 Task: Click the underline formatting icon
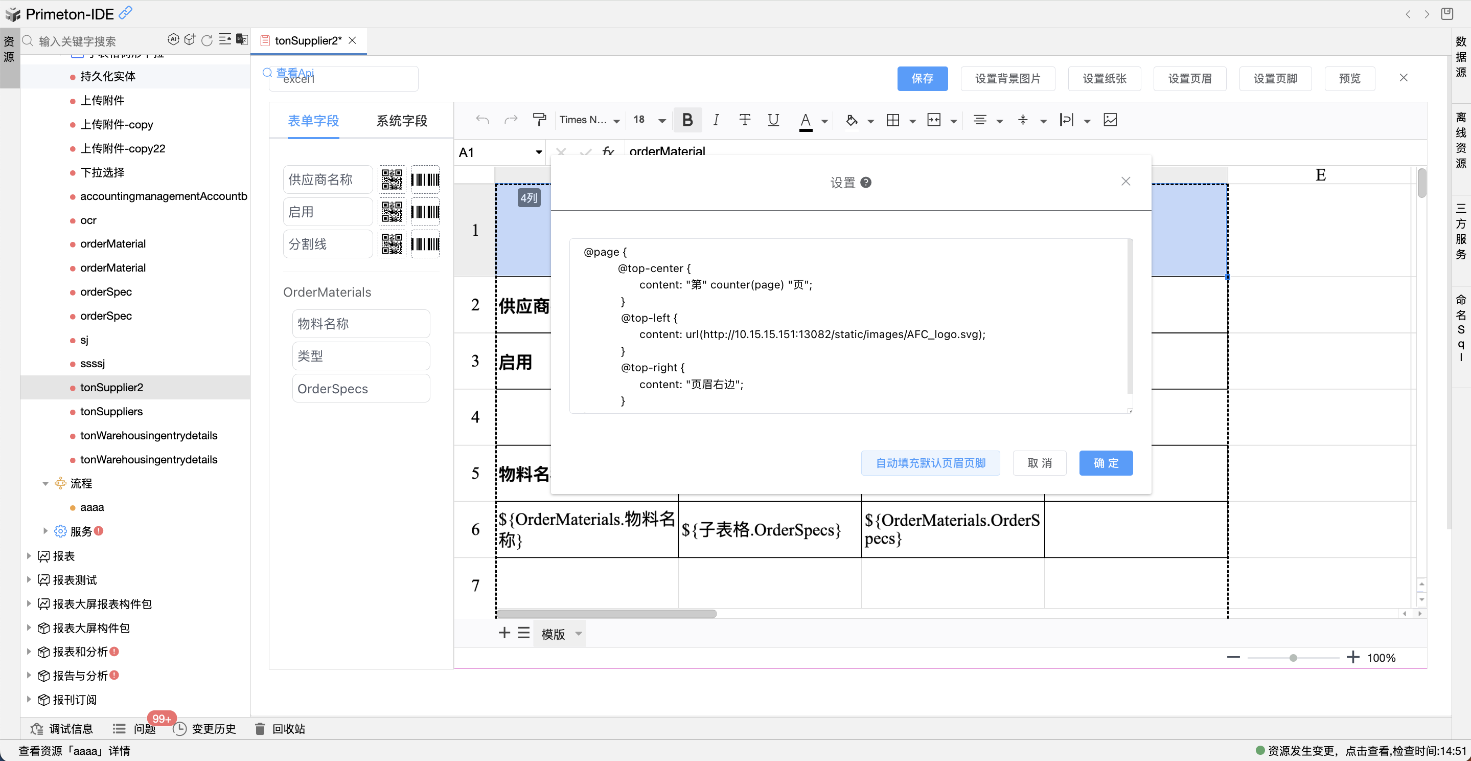pyautogui.click(x=773, y=120)
